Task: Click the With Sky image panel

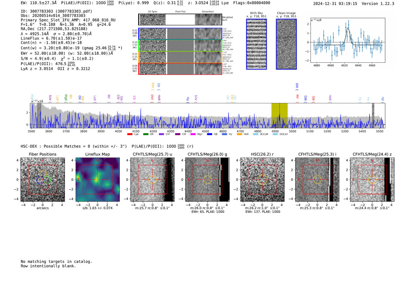Action: (x=256, y=44)
